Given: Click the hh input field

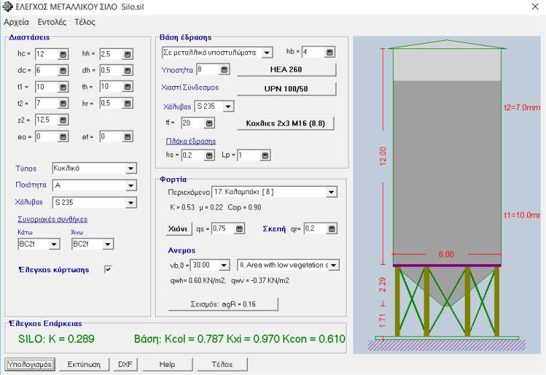Looking at the screenshot, I should pyautogui.click(x=109, y=54).
